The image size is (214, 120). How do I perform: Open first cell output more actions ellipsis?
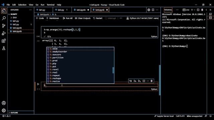pyautogui.click(x=38, y=41)
